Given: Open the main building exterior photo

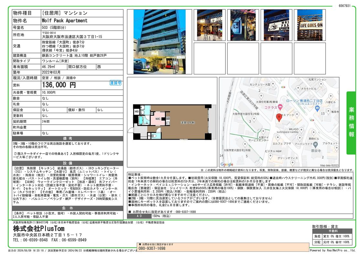Looking at the screenshot, I should coord(159,42).
